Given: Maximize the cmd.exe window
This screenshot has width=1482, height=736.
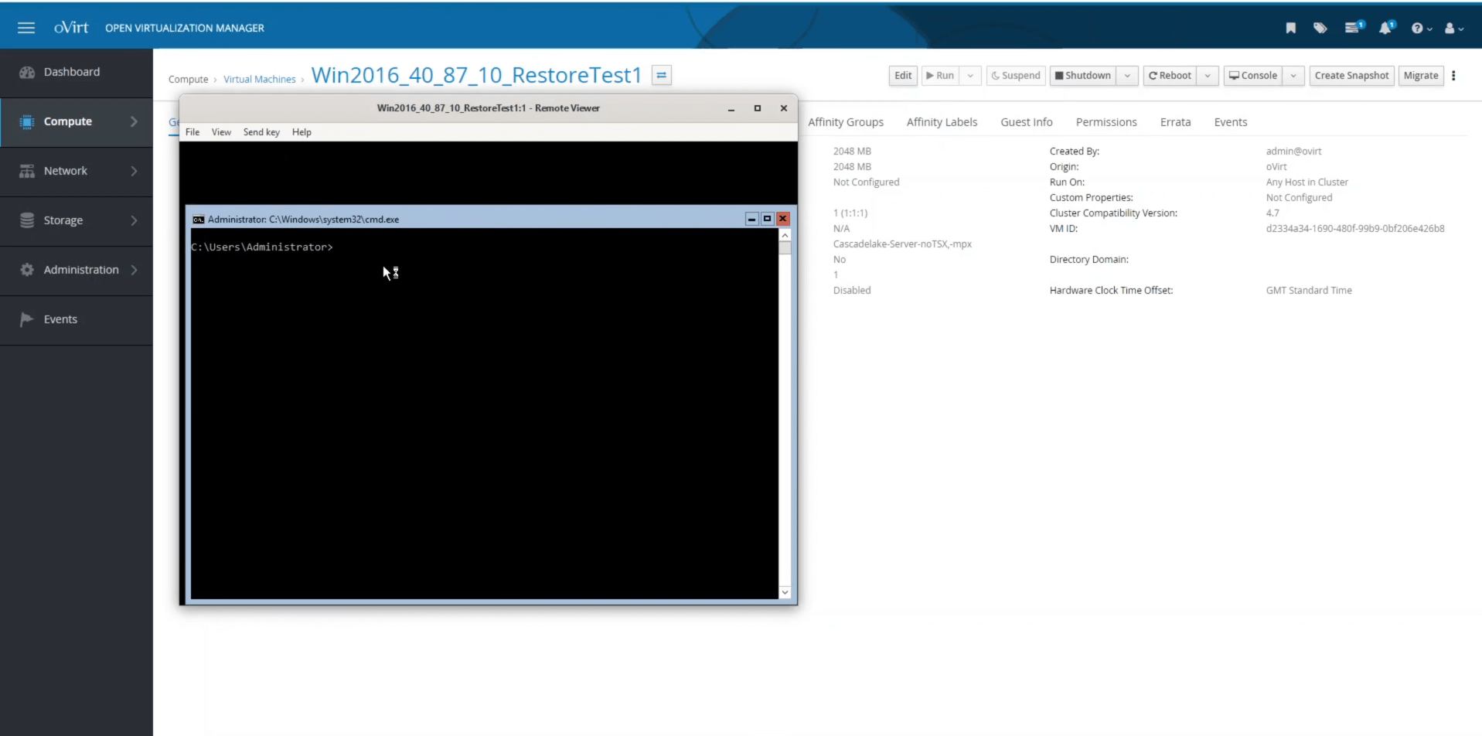Looking at the screenshot, I should 767,219.
